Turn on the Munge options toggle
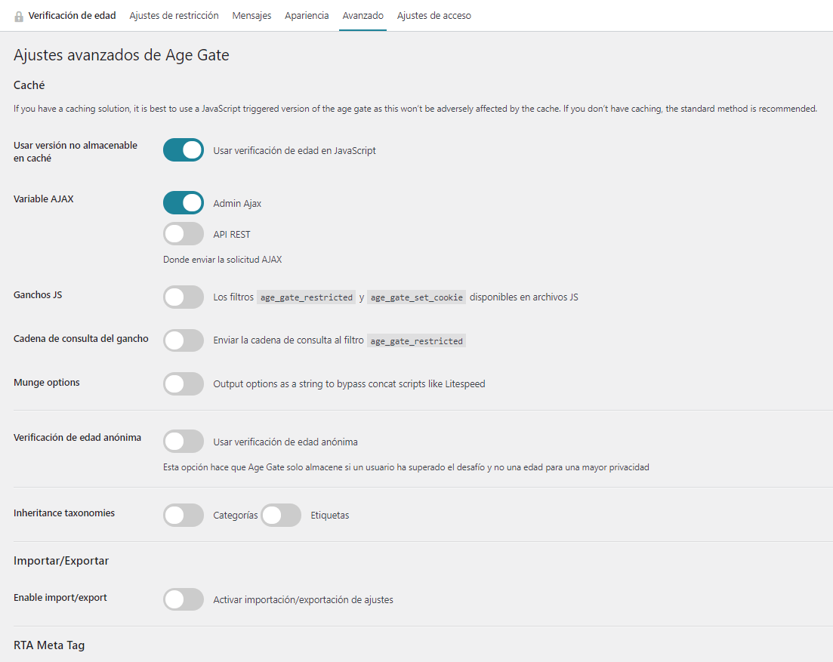 pos(184,383)
